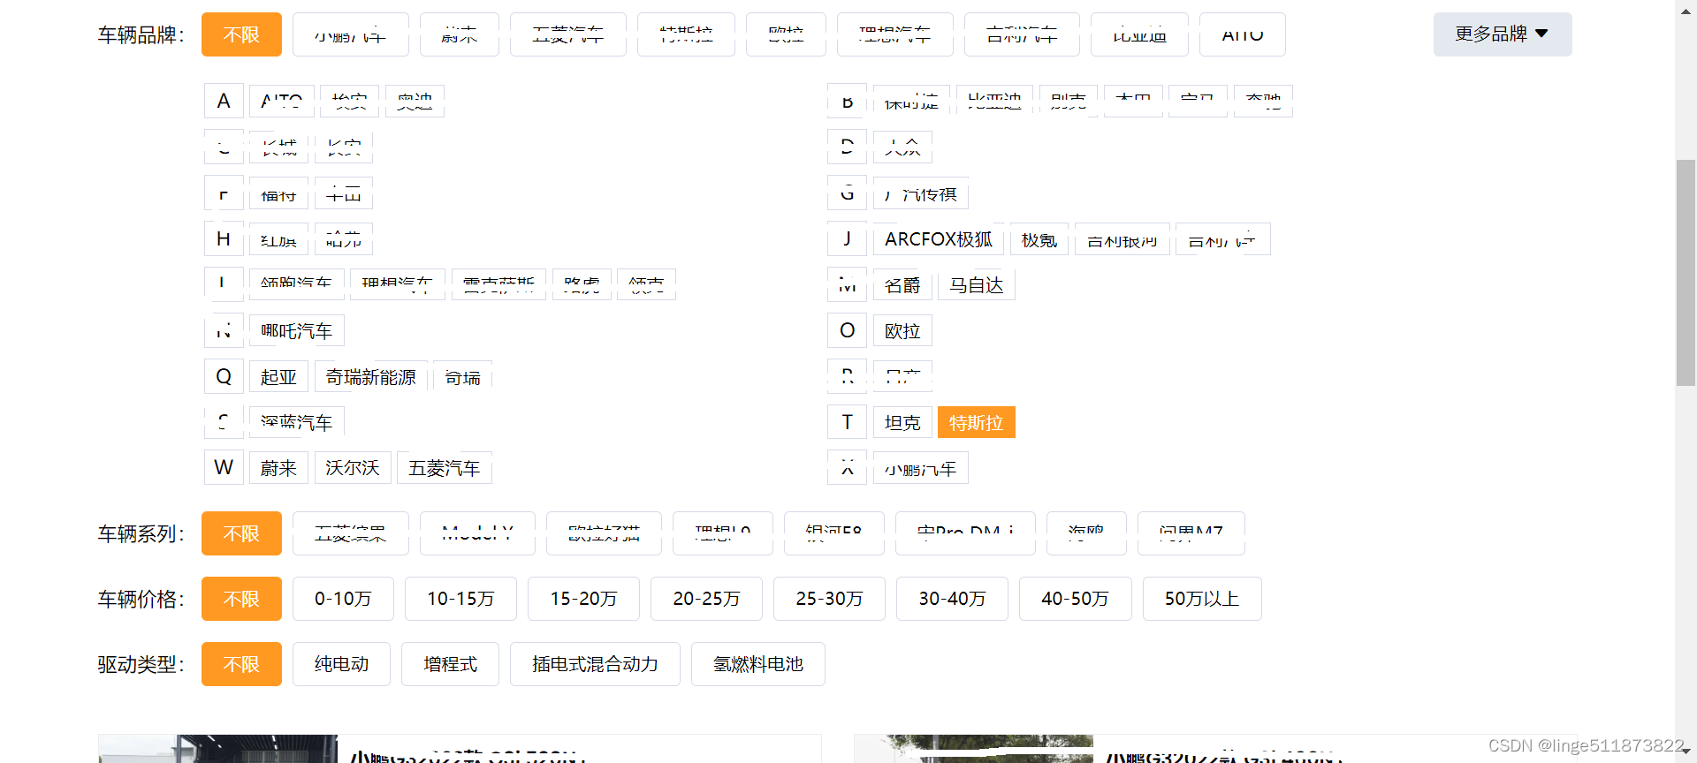Select the 奥迪 brand in A group
Image resolution: width=1697 pixels, height=763 pixels.
click(415, 102)
